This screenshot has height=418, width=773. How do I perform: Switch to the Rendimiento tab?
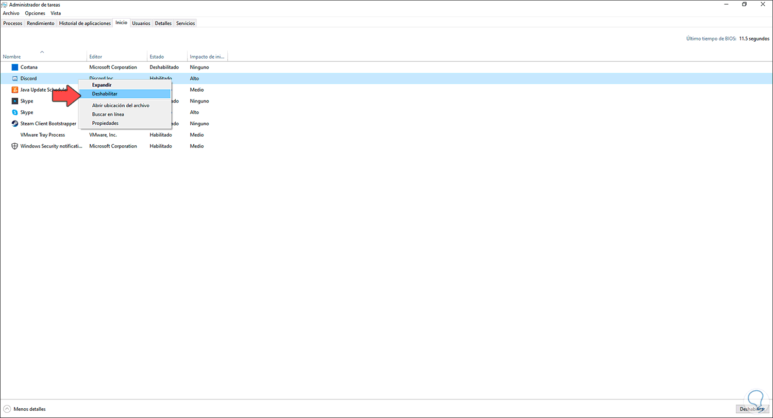click(x=41, y=23)
